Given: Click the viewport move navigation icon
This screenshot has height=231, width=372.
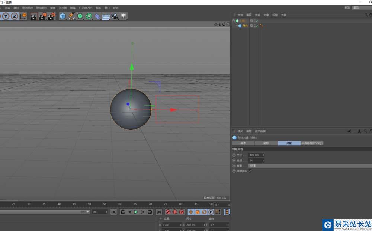Looking at the screenshot, I should [x=216, y=24].
